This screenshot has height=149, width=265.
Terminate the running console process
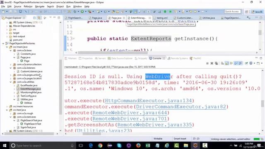207,63
